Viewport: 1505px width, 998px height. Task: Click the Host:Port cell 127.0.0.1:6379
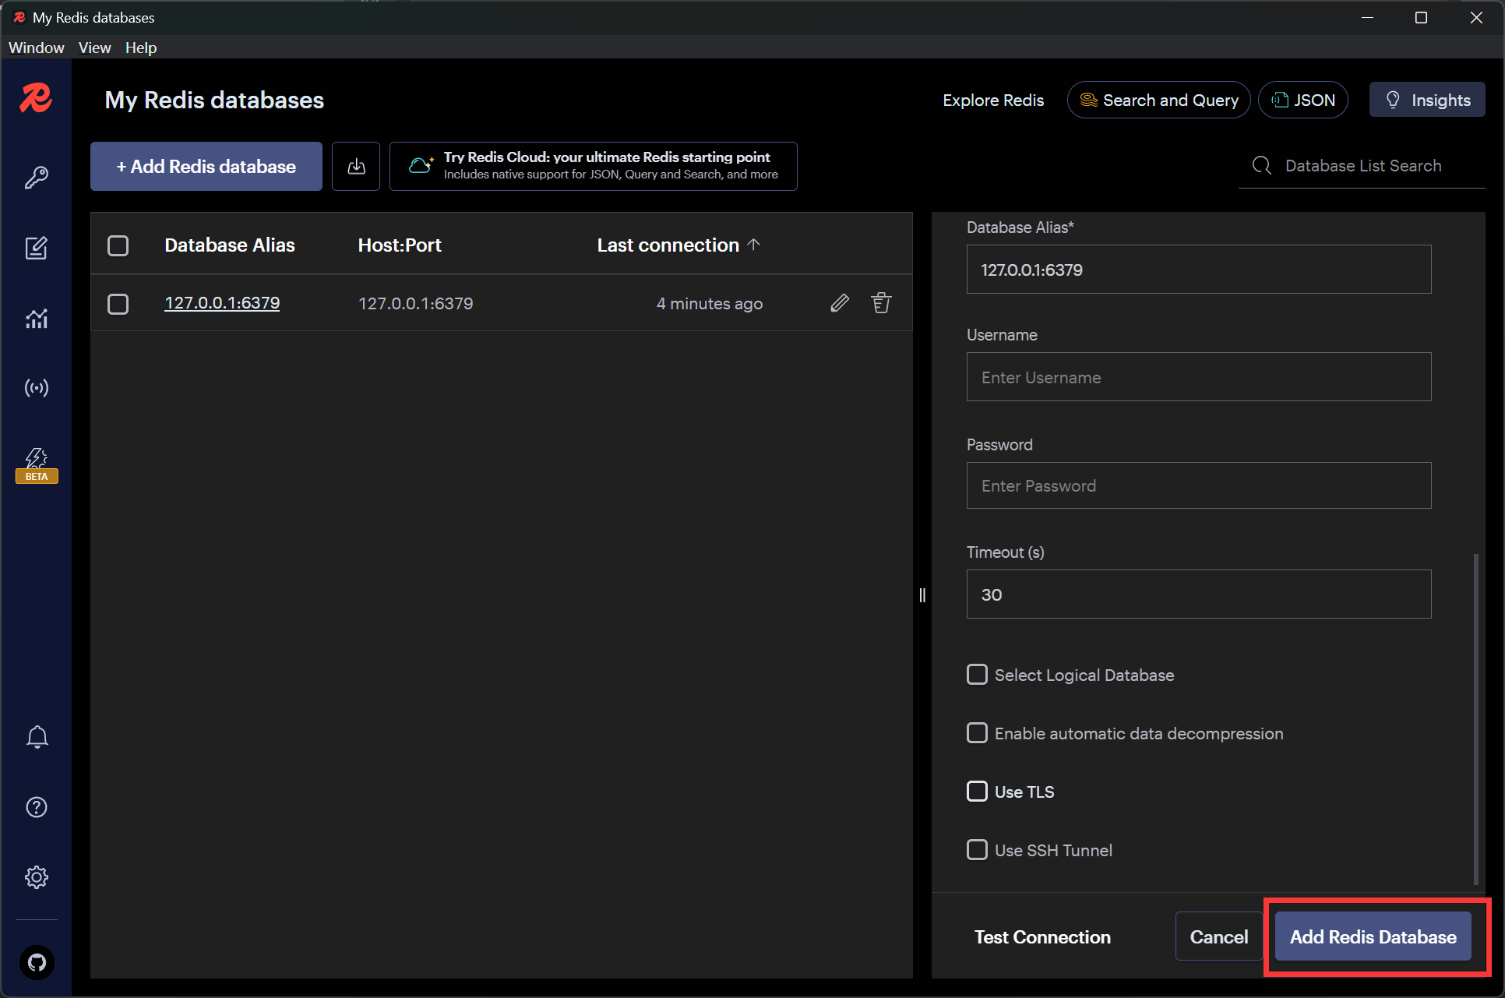click(x=416, y=304)
